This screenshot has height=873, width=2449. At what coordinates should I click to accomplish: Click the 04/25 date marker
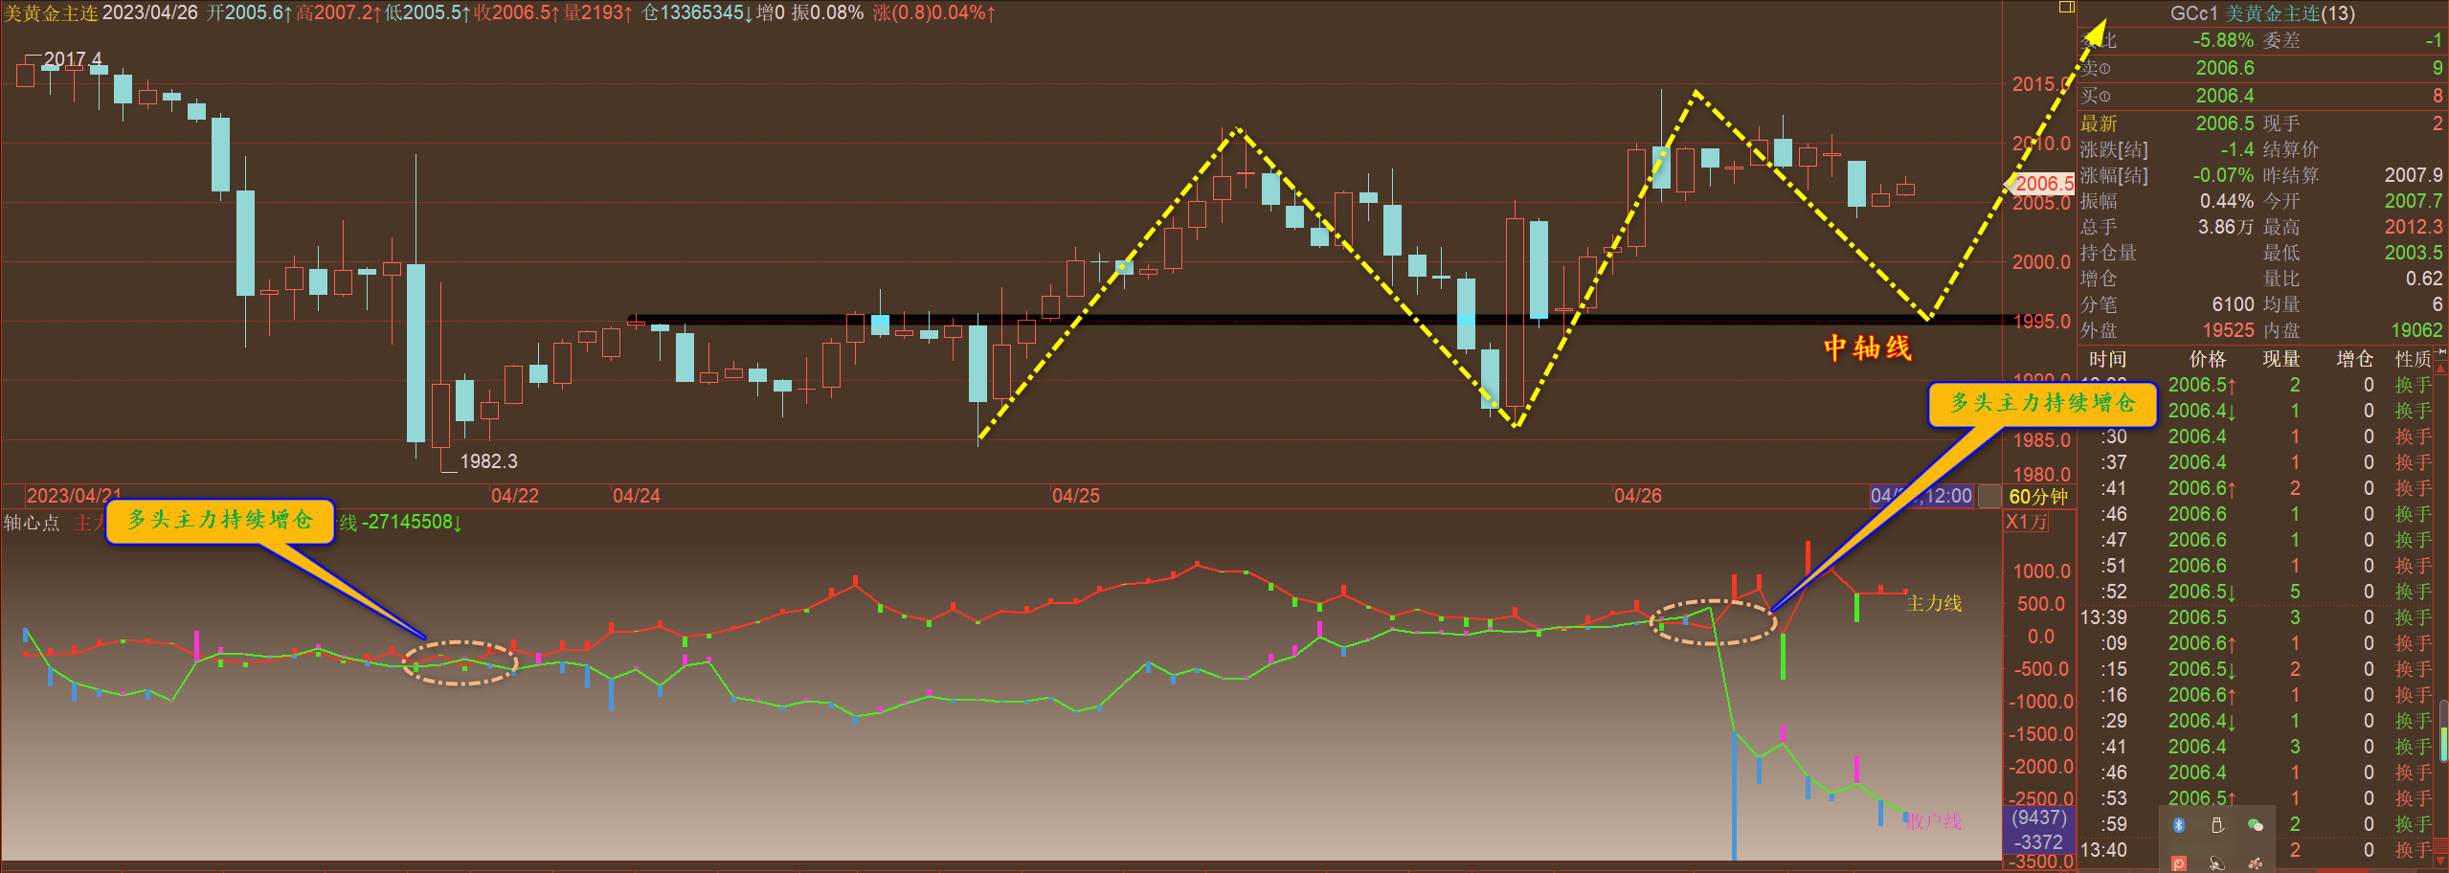pos(1076,496)
